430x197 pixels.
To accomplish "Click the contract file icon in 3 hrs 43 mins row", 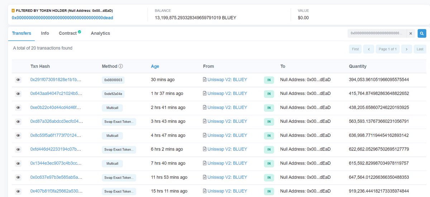I will 205,121.
